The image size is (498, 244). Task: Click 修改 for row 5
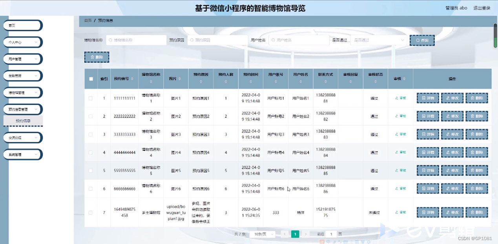click(x=452, y=171)
